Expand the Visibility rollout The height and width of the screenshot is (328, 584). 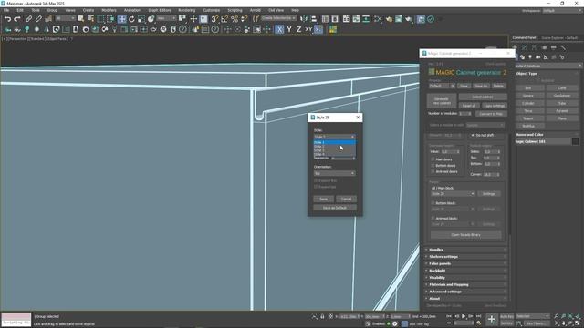pos(466,277)
